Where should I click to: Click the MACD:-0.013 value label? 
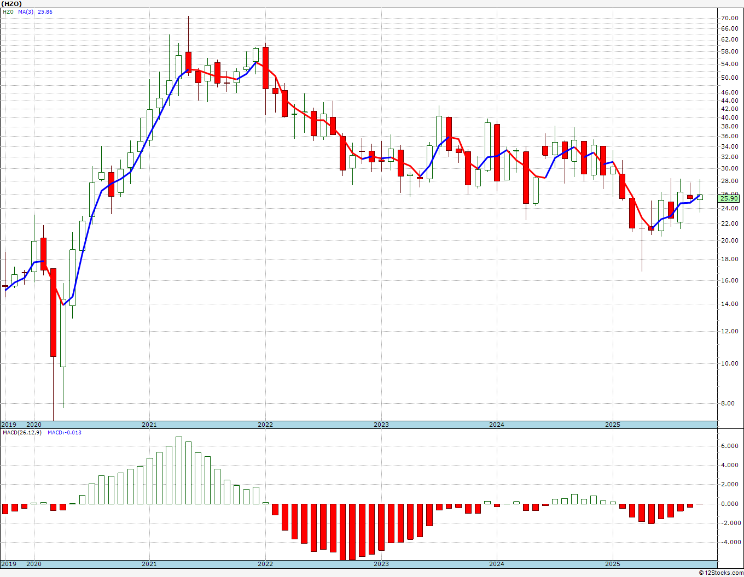(x=65, y=432)
